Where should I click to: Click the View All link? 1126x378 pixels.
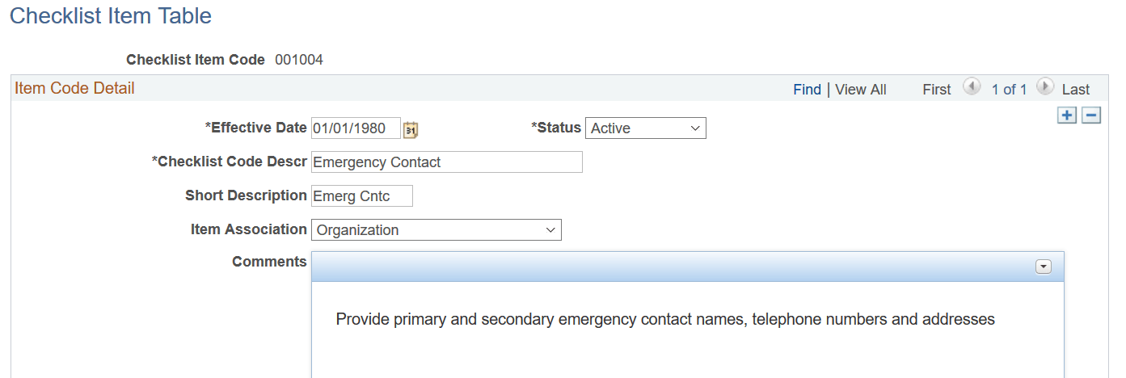click(x=860, y=90)
